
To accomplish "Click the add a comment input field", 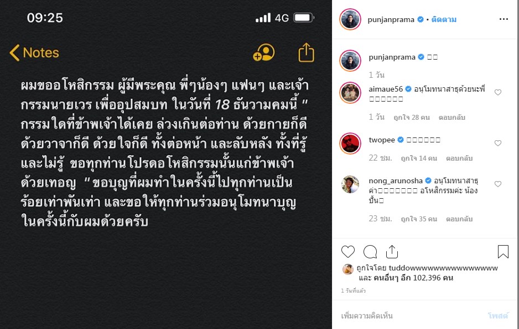I will tap(411, 316).
